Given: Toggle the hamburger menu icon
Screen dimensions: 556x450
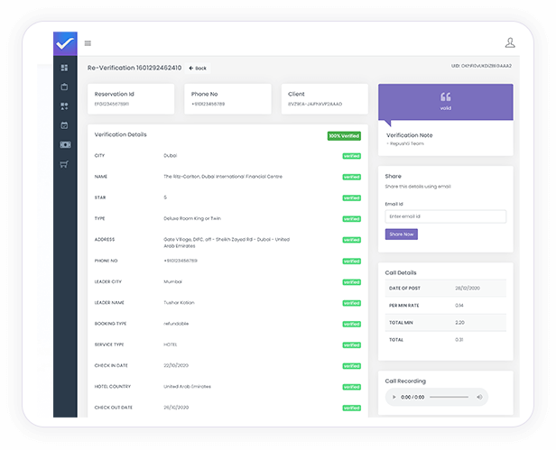Looking at the screenshot, I should point(88,43).
